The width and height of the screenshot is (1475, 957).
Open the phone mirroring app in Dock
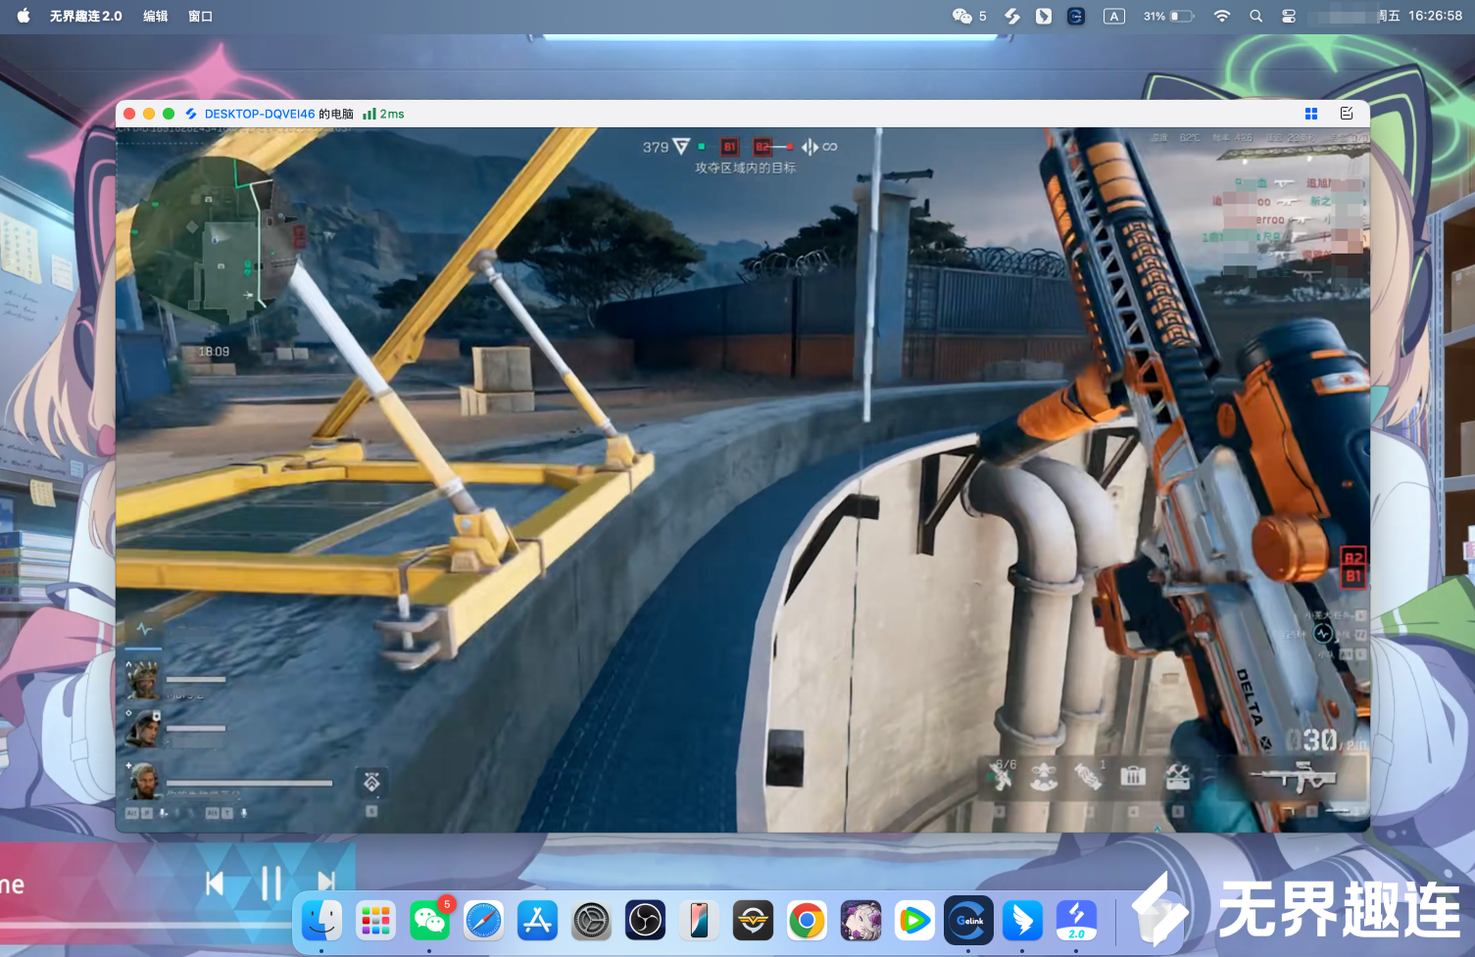click(x=699, y=921)
